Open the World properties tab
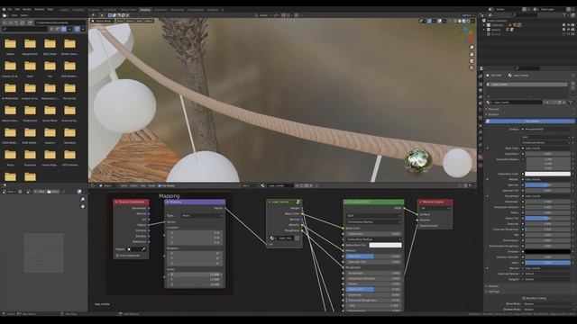The image size is (577, 324). tap(481, 110)
